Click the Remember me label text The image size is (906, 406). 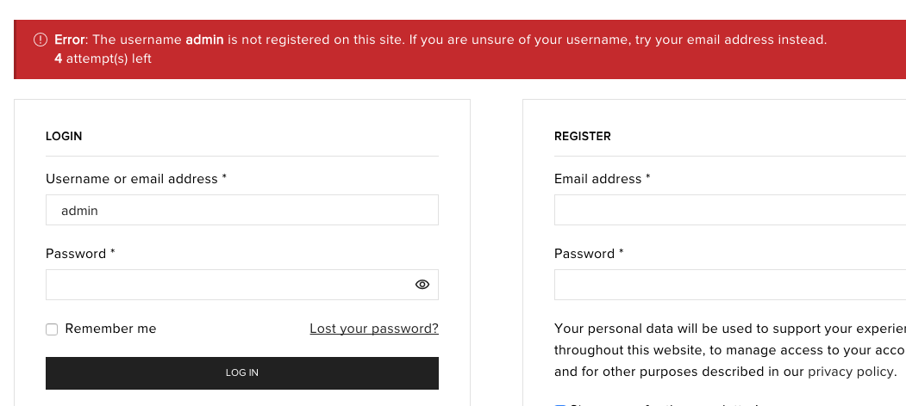coord(110,329)
